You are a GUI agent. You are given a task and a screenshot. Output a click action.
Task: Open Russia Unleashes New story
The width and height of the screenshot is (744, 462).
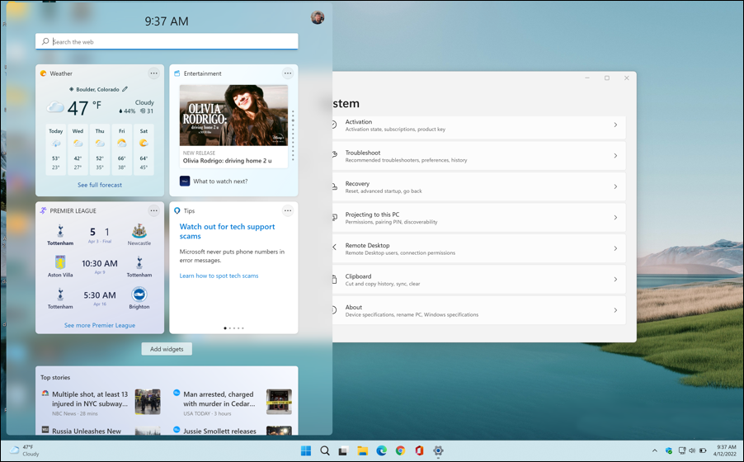click(87, 431)
